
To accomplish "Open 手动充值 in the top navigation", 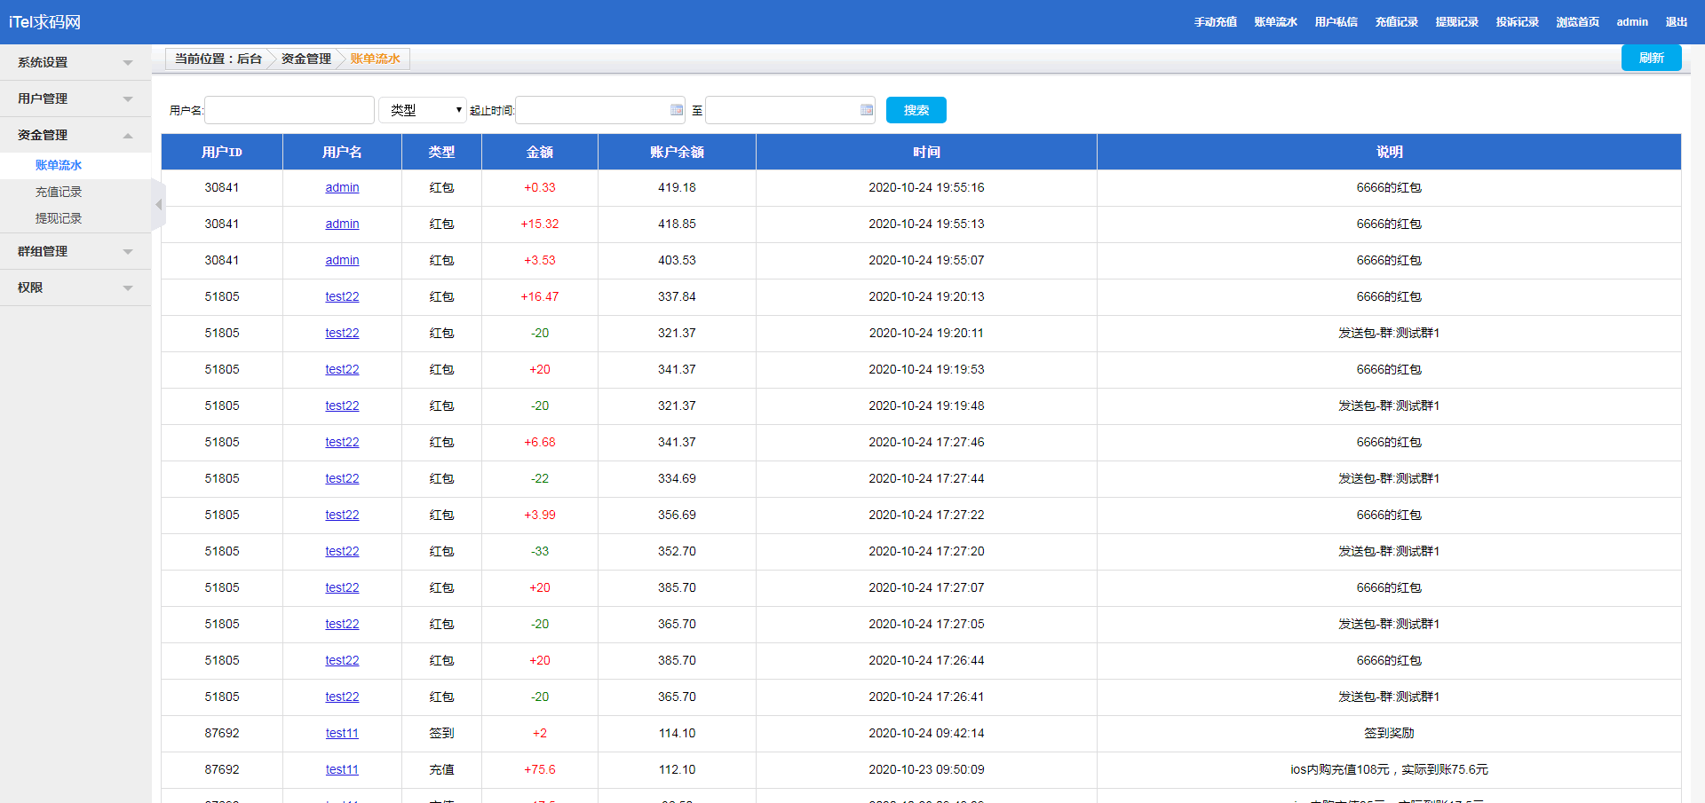I will coord(1215,22).
